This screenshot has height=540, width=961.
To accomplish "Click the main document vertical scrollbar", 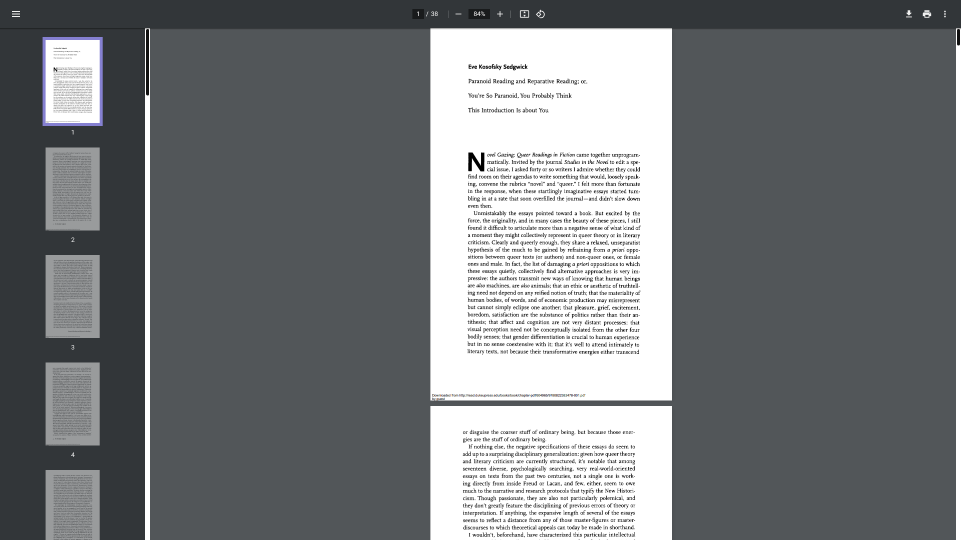I will (x=958, y=37).
